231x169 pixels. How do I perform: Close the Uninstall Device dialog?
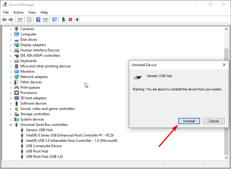point(224,65)
